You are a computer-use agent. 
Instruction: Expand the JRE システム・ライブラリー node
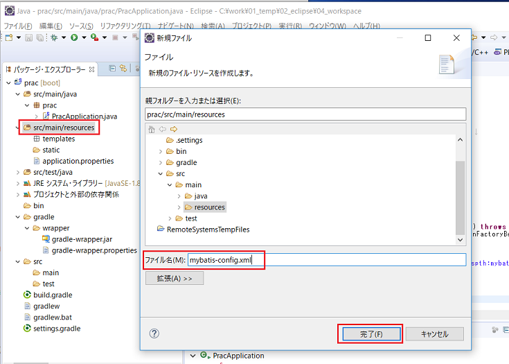pyautogui.click(x=18, y=183)
